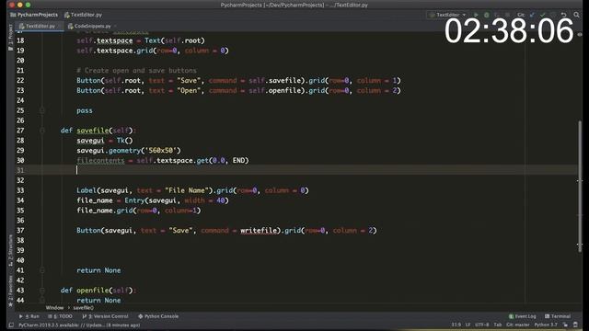Switch to the CodeSnippets.py editor tab
This screenshot has height=331, width=589.
click(x=92, y=26)
